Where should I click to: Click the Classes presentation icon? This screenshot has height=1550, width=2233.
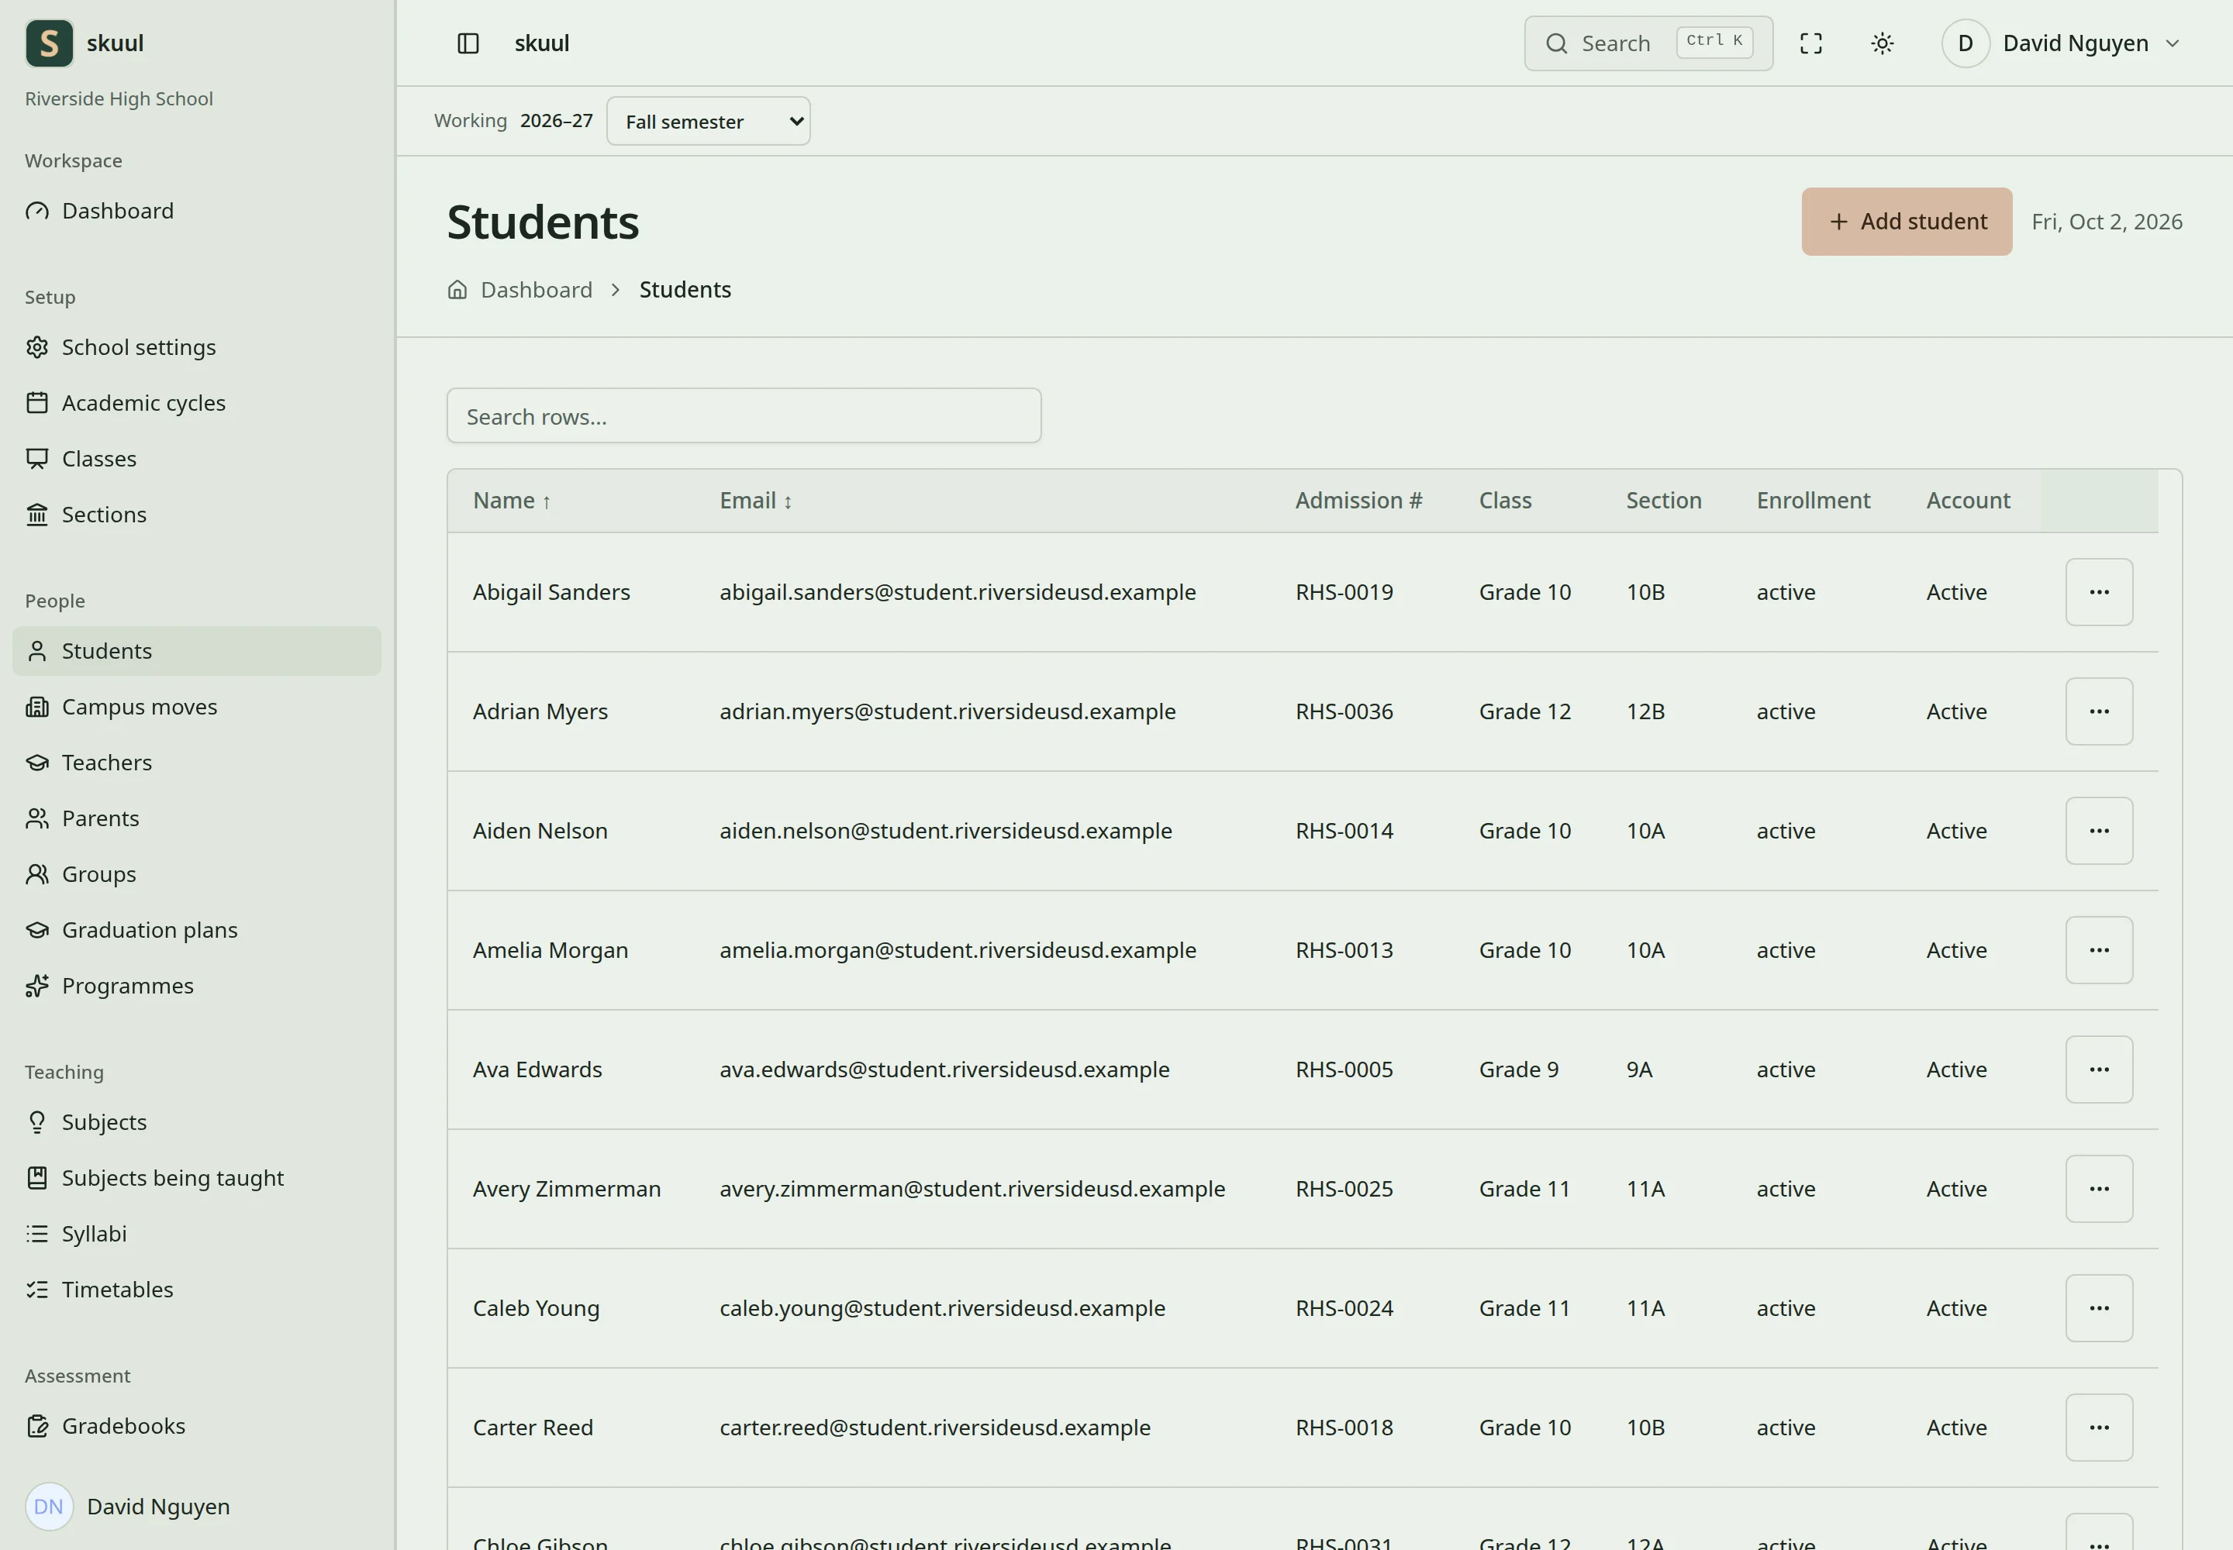click(37, 458)
